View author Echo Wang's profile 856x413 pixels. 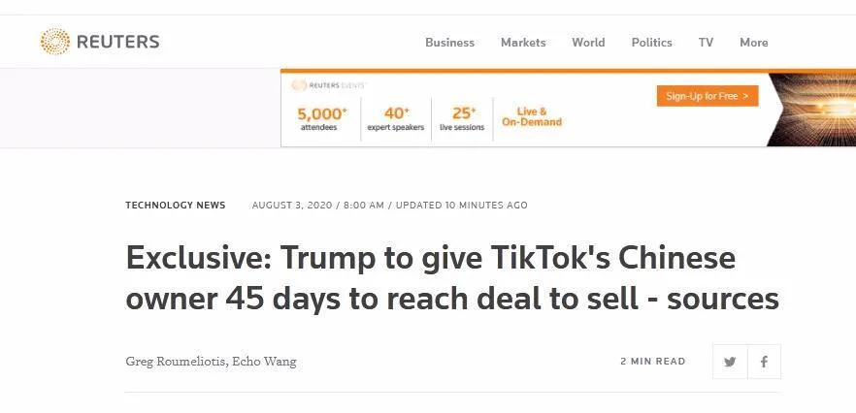click(x=264, y=362)
